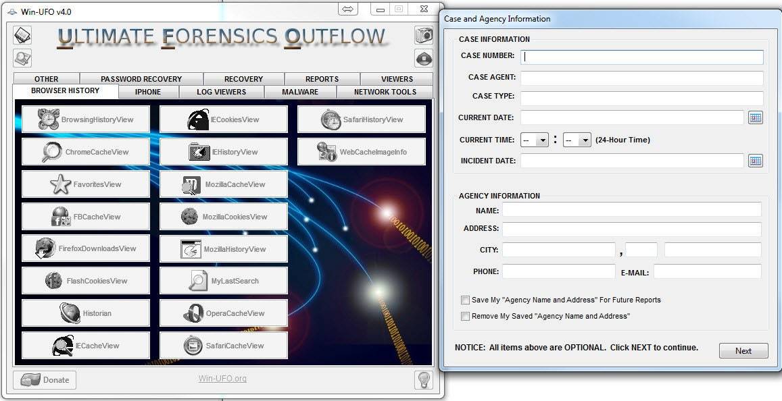Open the NETWORK TOOLS tab
This screenshot has height=401, width=782.
(385, 92)
